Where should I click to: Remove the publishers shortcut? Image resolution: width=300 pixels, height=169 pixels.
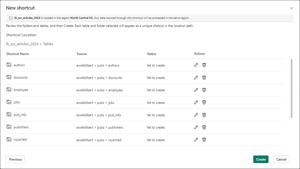(204, 127)
